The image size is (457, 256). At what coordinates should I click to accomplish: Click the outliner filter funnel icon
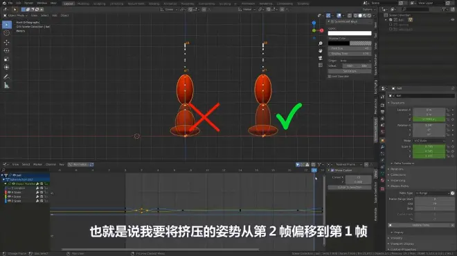pos(444,10)
